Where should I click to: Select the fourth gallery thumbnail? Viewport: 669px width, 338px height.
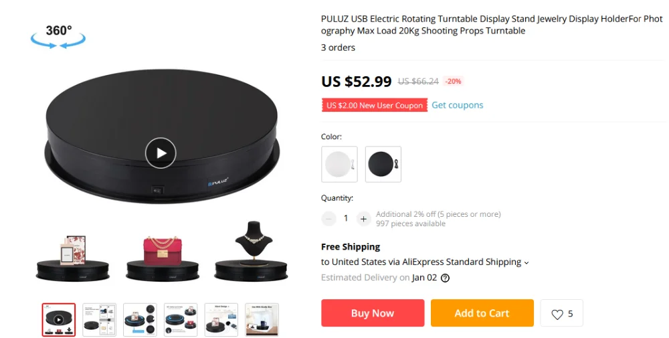click(x=181, y=320)
